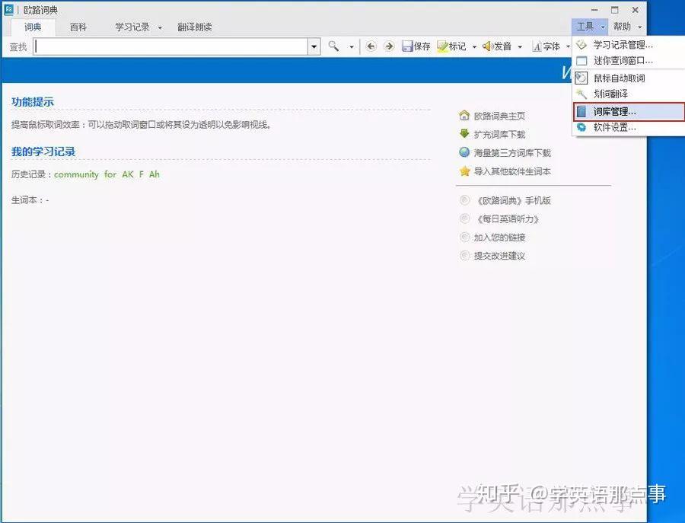Switch to the 百科 tab
Image resolution: width=685 pixels, height=523 pixels.
point(78,25)
